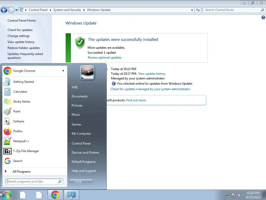Expand arrow after System and Security breadcrumb

[x=84, y=10]
